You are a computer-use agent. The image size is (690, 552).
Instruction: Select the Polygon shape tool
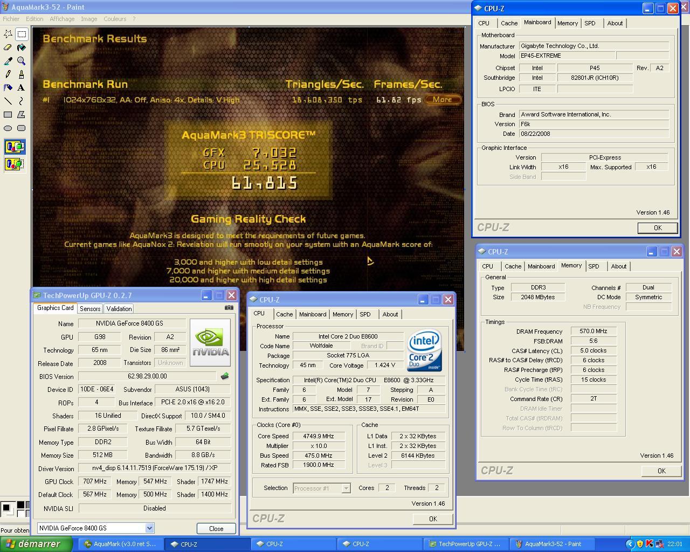point(22,114)
